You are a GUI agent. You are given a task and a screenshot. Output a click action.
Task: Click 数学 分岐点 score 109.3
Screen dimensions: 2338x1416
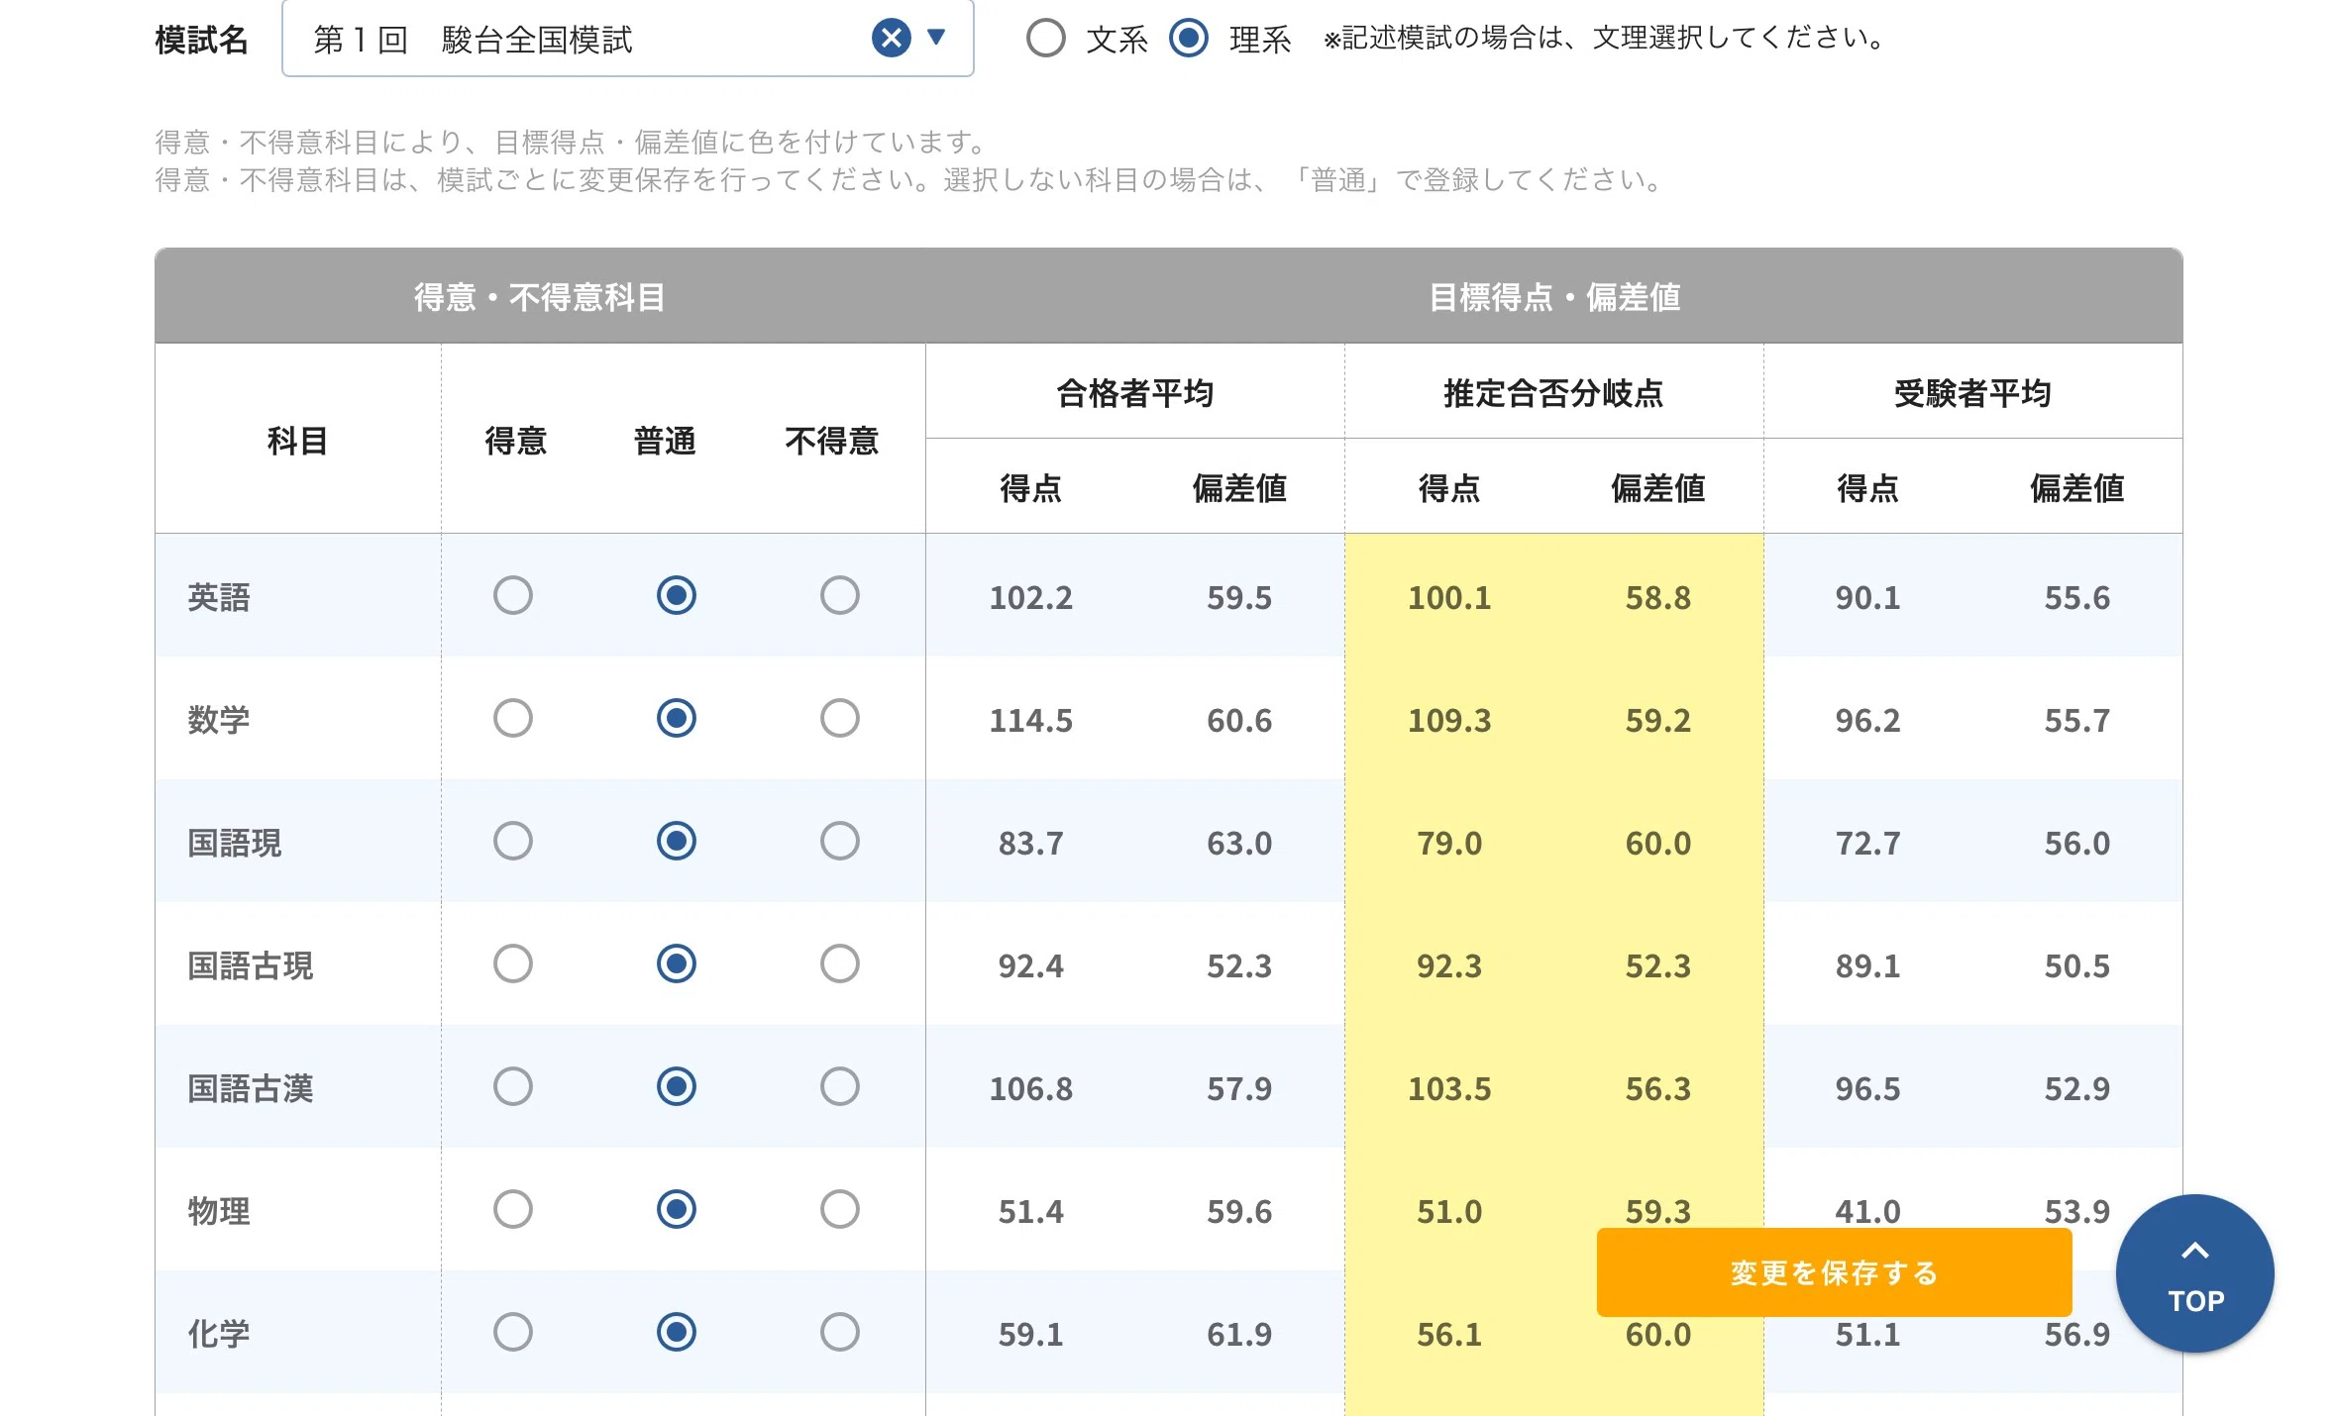tap(1449, 720)
